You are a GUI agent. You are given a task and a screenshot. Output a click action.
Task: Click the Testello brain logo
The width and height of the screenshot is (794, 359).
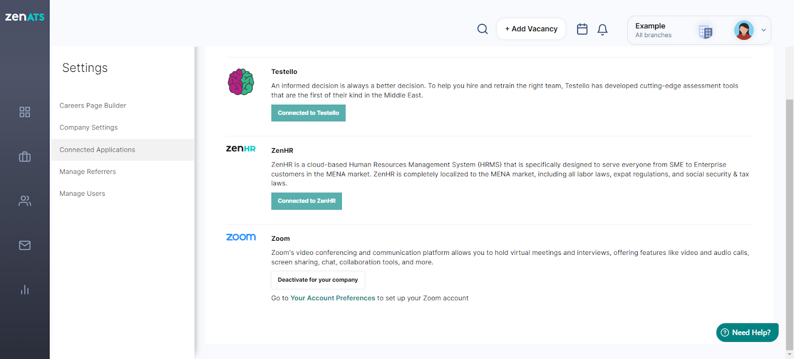coord(241,82)
